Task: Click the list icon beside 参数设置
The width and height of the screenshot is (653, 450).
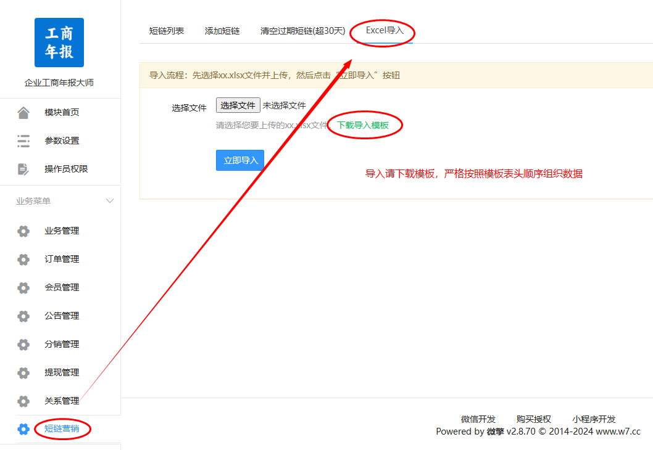Action: tap(23, 141)
